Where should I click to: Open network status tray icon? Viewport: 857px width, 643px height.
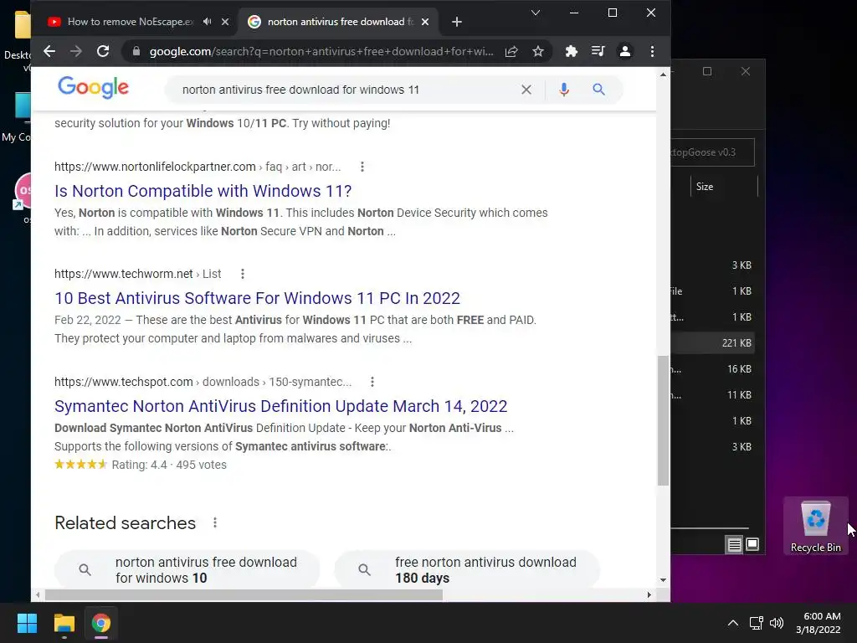coord(757,623)
